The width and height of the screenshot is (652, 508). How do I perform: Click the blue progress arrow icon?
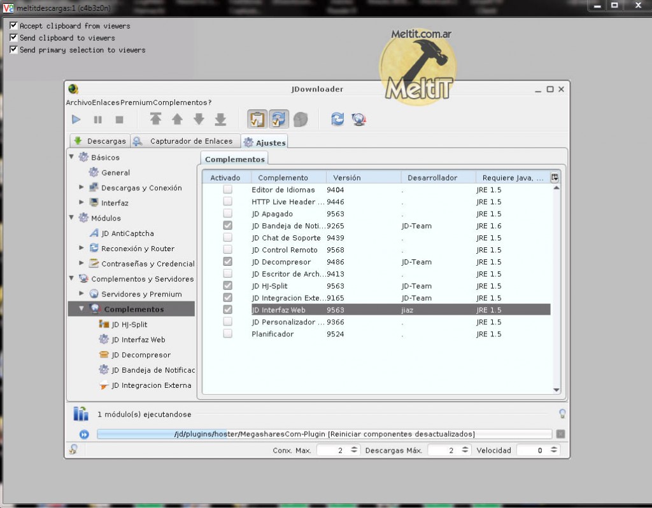tap(84, 434)
